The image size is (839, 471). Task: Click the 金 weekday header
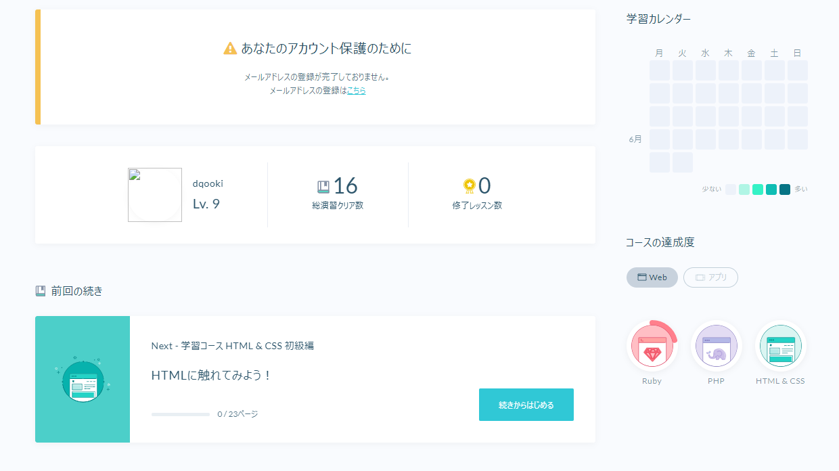(x=751, y=53)
